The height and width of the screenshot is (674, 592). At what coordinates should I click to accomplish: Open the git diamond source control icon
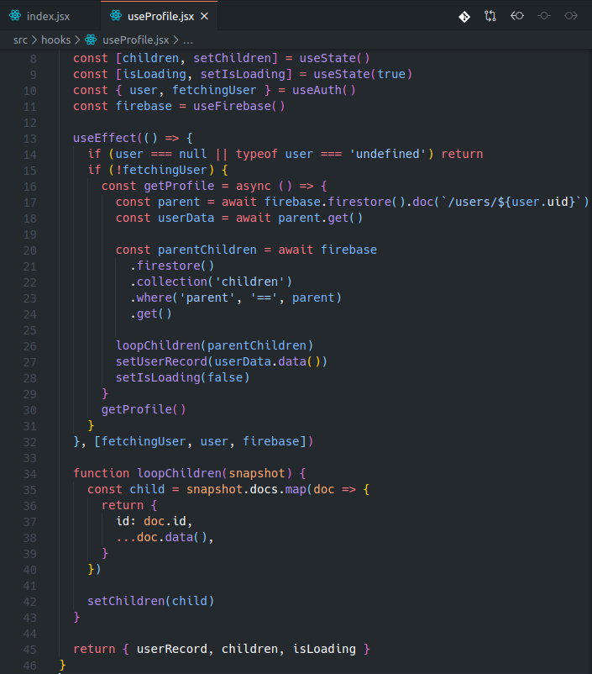click(464, 16)
